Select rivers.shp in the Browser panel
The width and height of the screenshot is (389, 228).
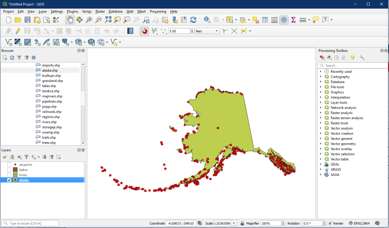coord(49,122)
